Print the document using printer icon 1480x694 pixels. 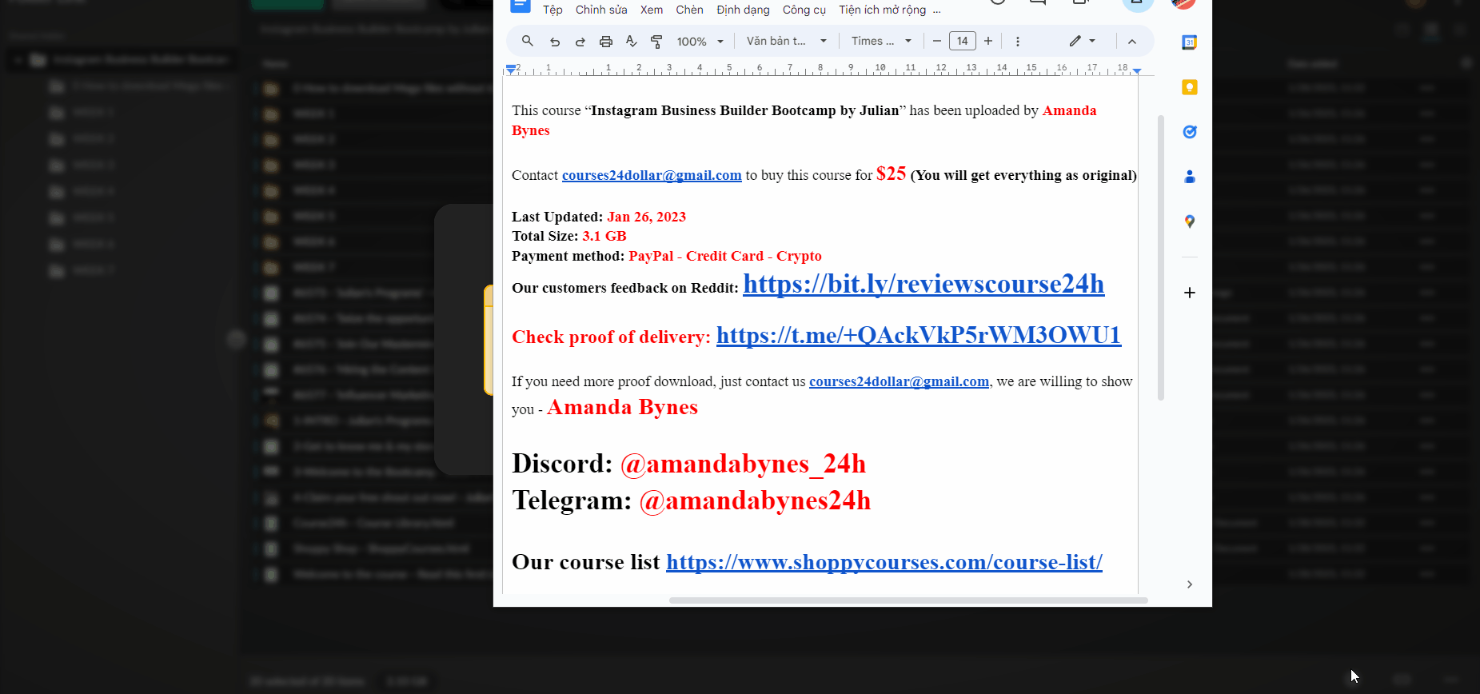tap(605, 41)
